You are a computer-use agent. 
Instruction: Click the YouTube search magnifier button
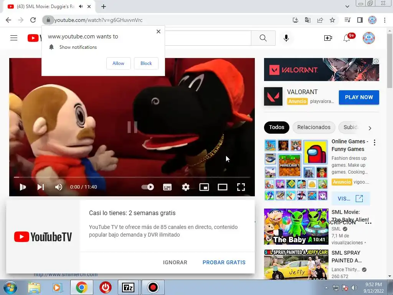click(263, 38)
